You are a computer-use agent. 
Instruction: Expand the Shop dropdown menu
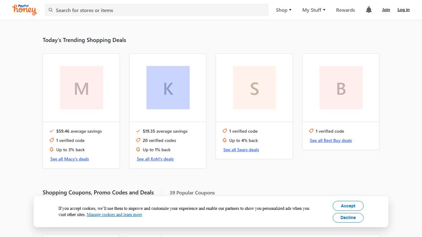point(284,10)
